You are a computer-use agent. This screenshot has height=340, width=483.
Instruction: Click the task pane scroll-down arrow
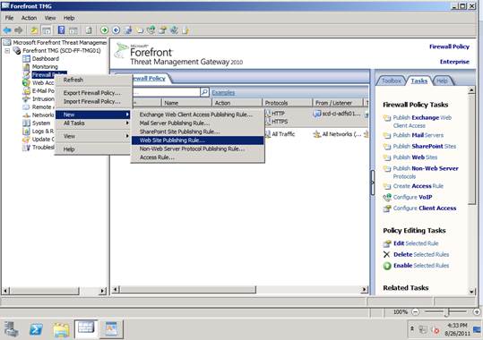pos(471,291)
